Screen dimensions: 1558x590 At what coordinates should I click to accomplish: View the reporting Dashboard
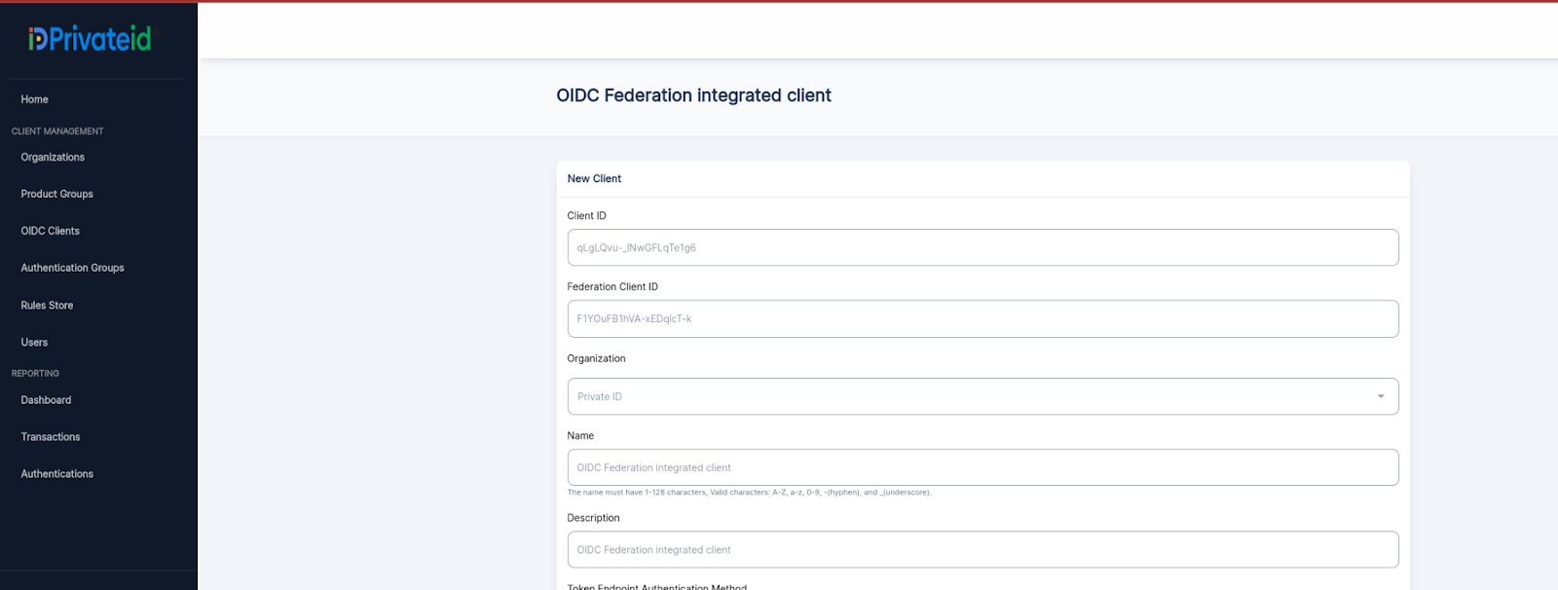click(x=47, y=400)
